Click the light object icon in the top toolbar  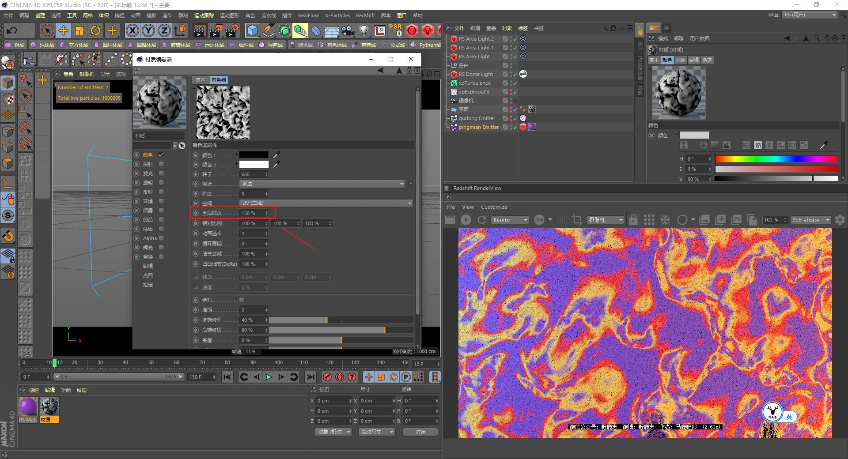(x=363, y=30)
